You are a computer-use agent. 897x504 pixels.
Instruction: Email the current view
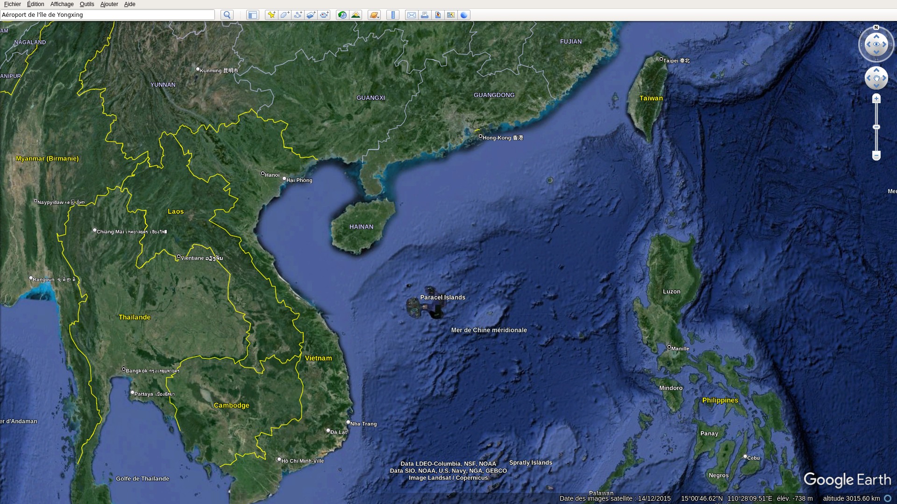point(411,15)
